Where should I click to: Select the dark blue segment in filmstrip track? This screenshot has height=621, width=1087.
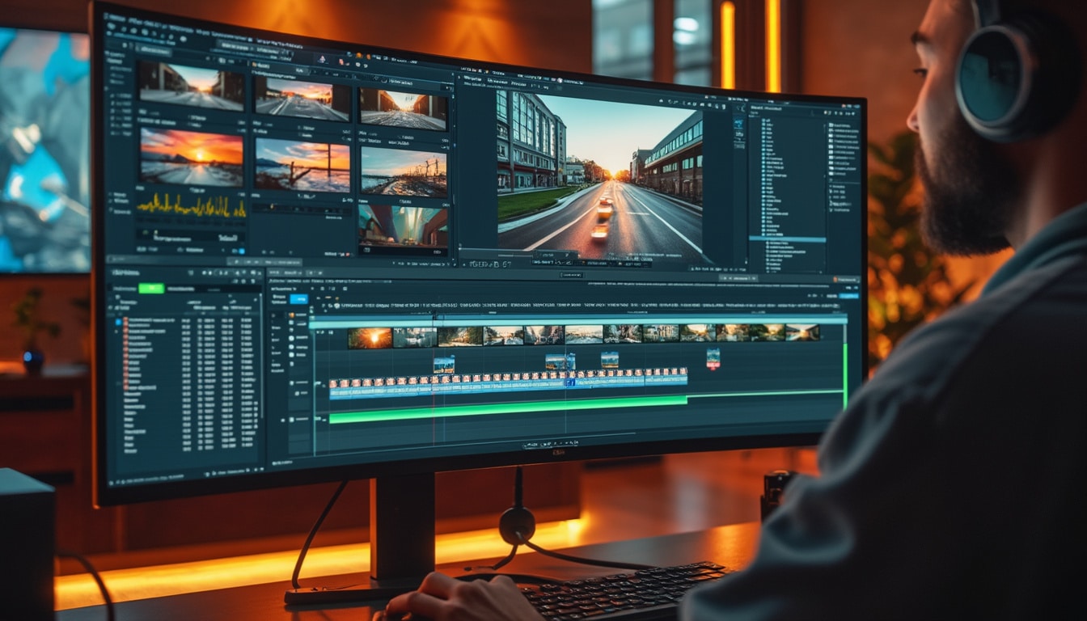tap(570, 382)
